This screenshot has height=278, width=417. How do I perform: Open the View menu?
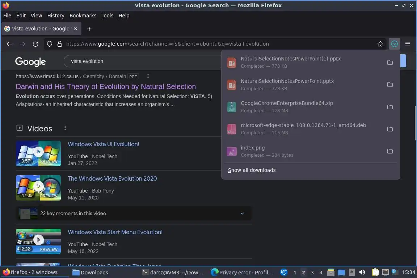(x=37, y=16)
